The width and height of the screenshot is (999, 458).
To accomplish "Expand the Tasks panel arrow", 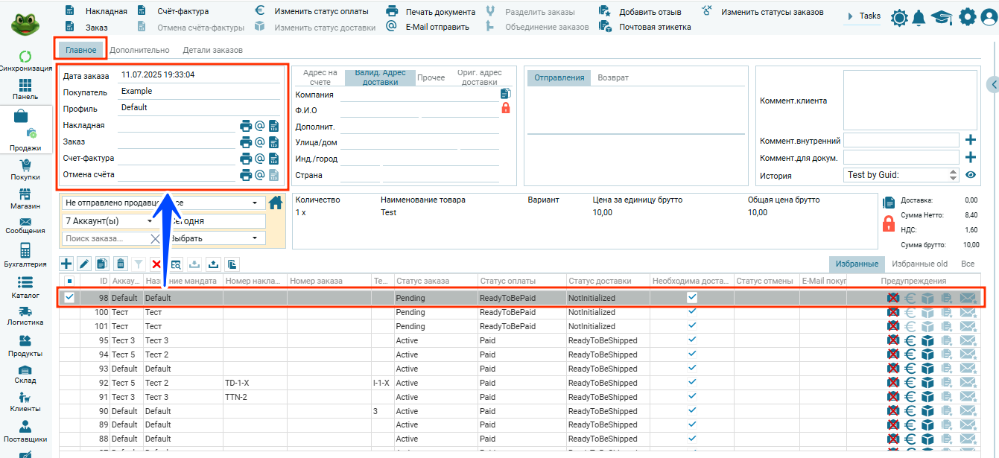I will tap(850, 16).
